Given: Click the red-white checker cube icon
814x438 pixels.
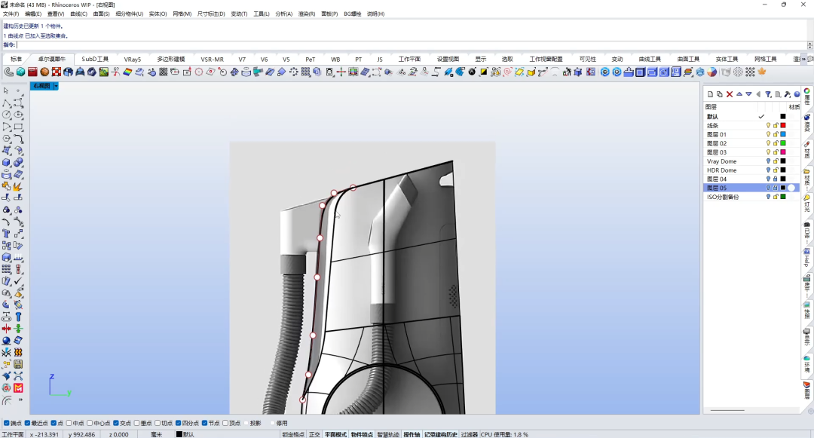Looking at the screenshot, I should pos(57,72).
